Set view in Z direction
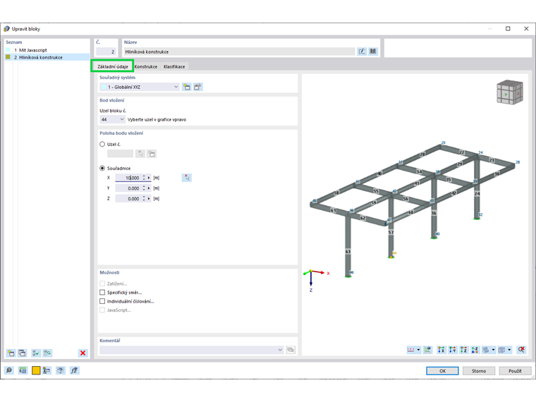 464,350
